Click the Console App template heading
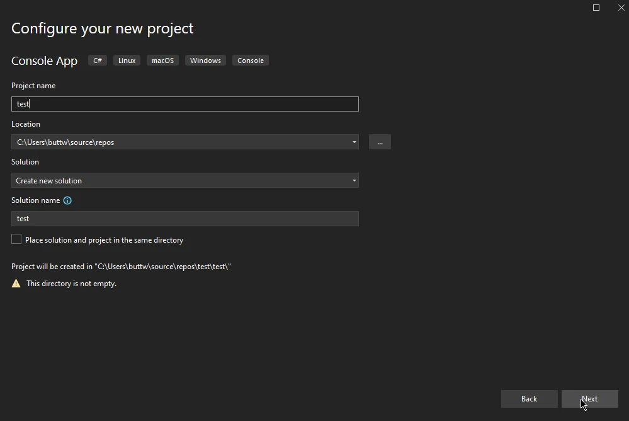The height and width of the screenshot is (421, 629). point(44,61)
